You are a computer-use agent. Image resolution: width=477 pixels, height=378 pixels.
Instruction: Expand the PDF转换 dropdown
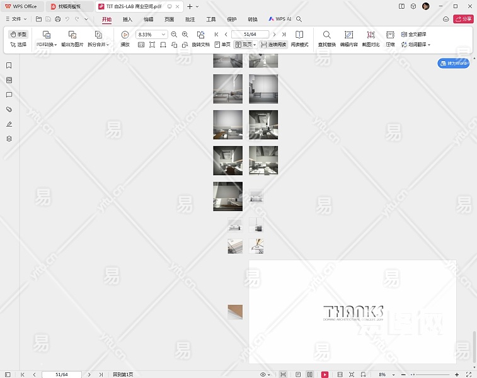coord(47,45)
